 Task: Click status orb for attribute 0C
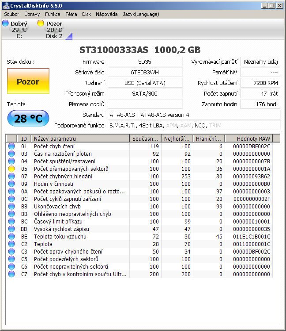[11, 199]
